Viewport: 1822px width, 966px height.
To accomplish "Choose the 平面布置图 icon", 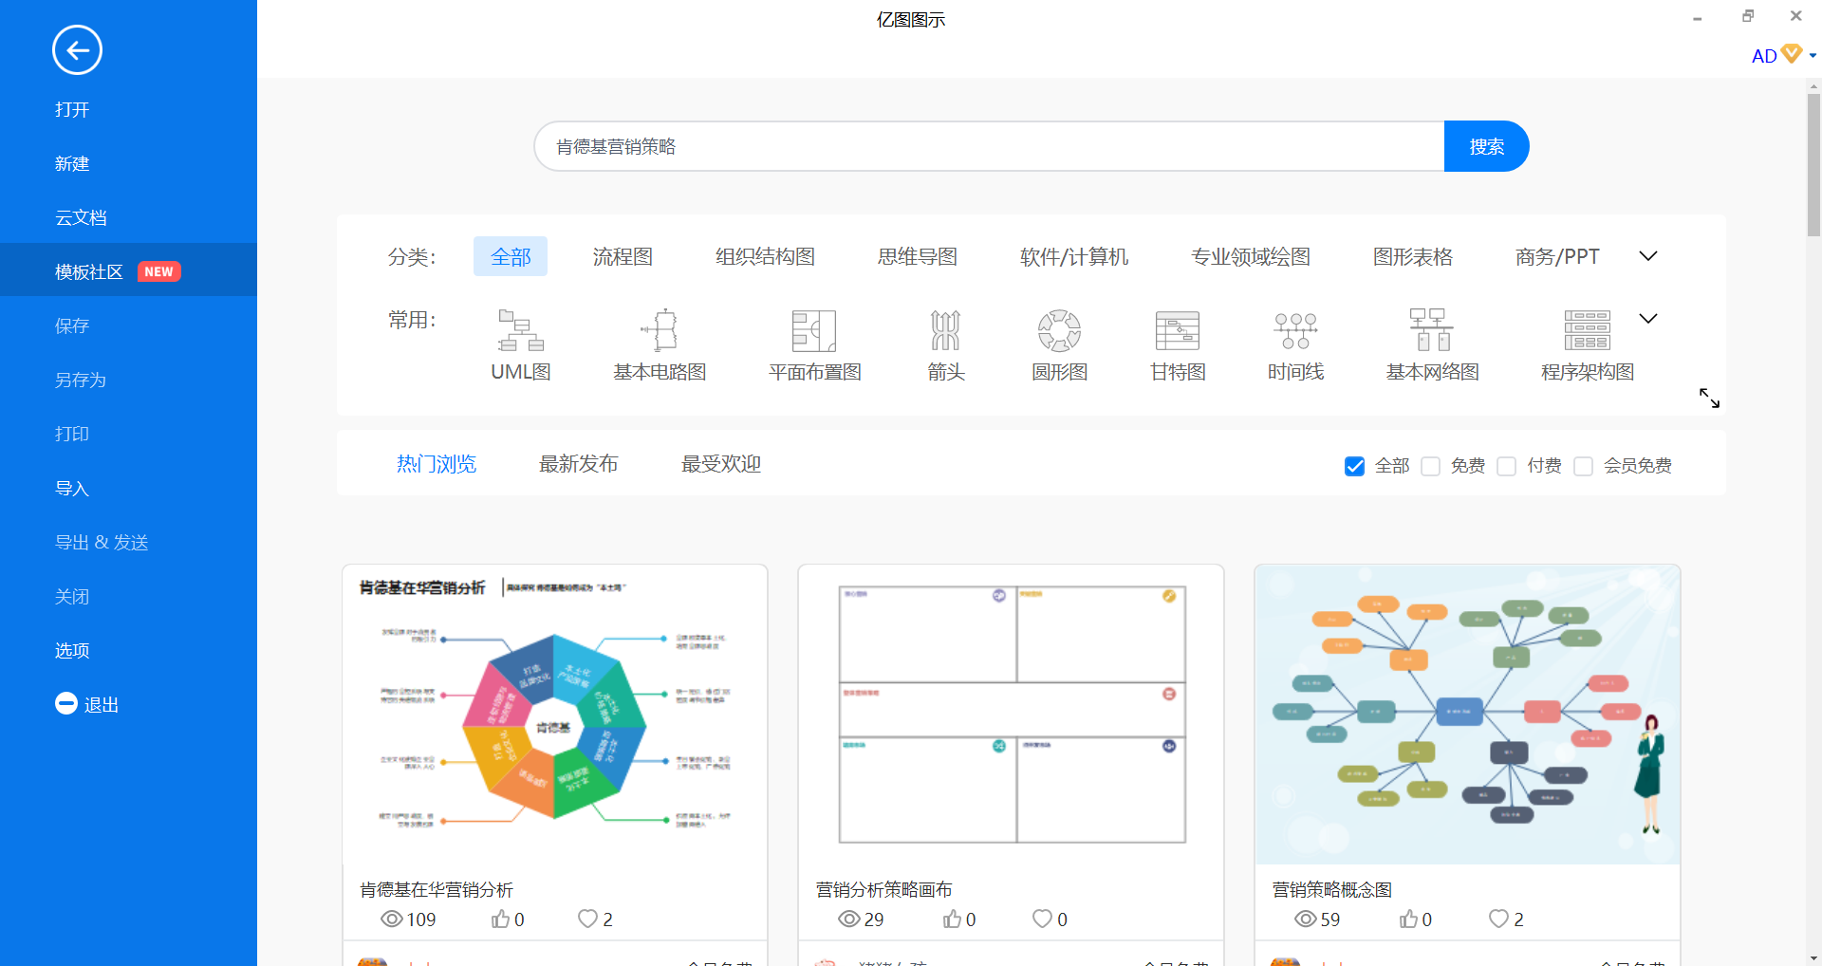I will [x=814, y=330].
